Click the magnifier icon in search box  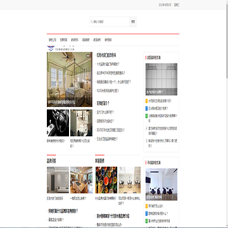pyautogui.click(x=92, y=22)
